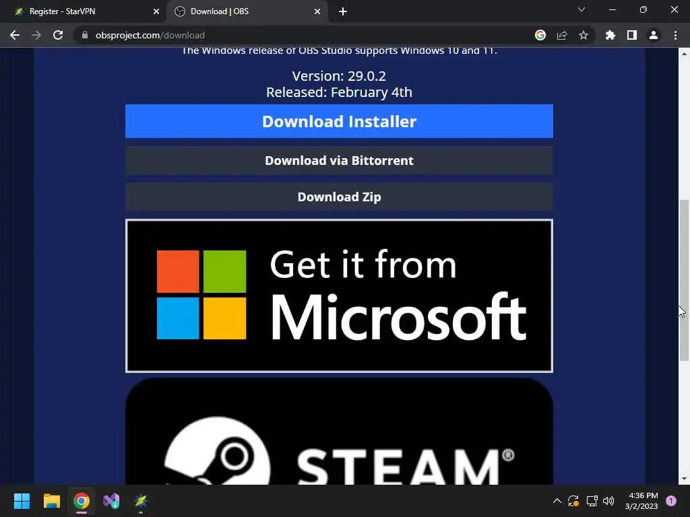Click the Download Installer button
690x517 pixels.
pyautogui.click(x=339, y=121)
